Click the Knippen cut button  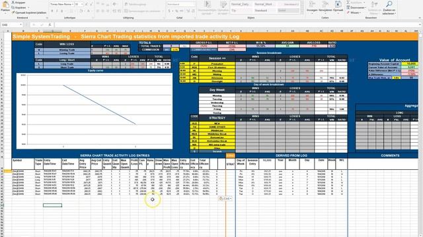click(19, 3)
